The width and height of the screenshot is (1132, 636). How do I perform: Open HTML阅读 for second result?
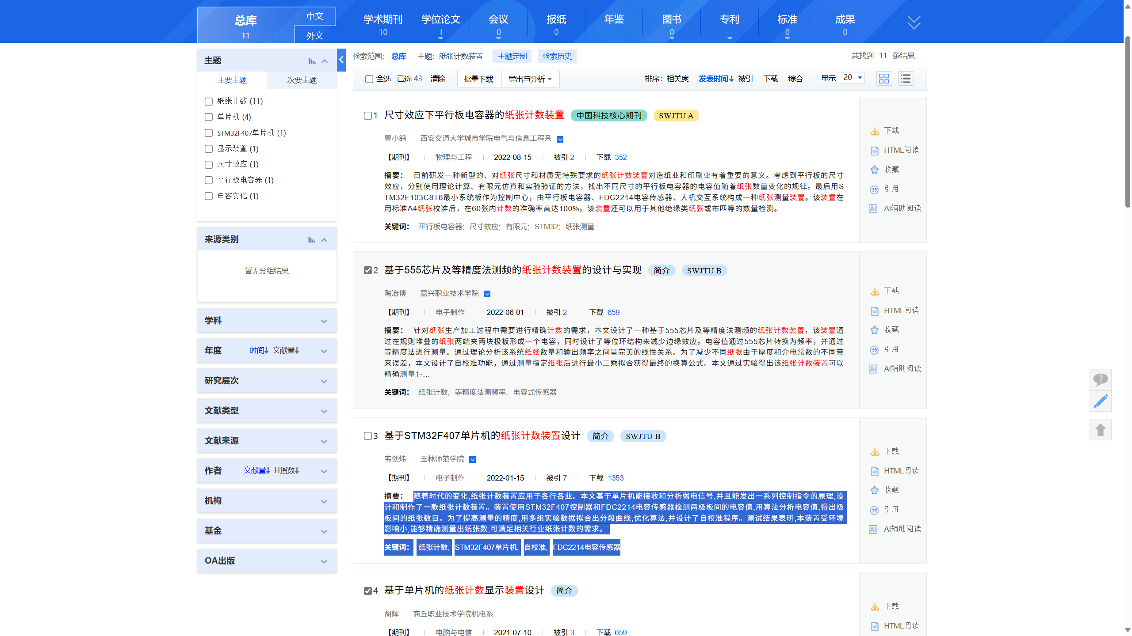pyautogui.click(x=901, y=310)
